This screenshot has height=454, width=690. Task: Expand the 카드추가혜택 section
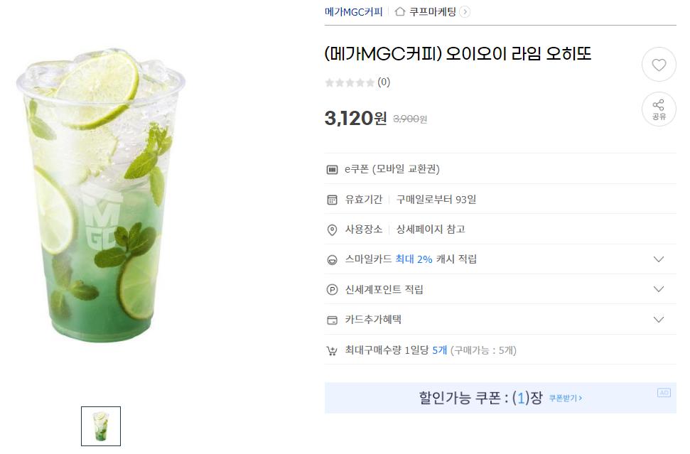pos(659,320)
